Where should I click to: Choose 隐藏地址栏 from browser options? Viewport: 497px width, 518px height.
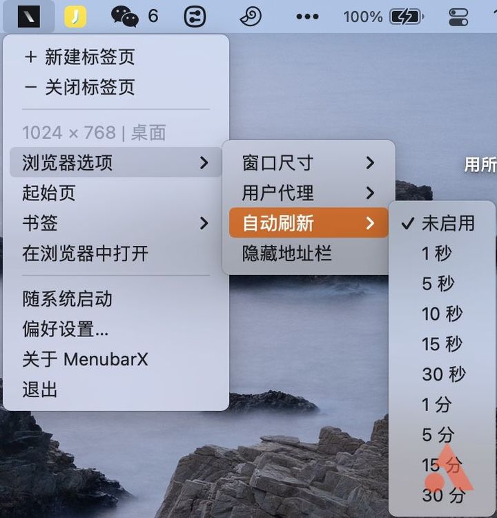click(309, 253)
